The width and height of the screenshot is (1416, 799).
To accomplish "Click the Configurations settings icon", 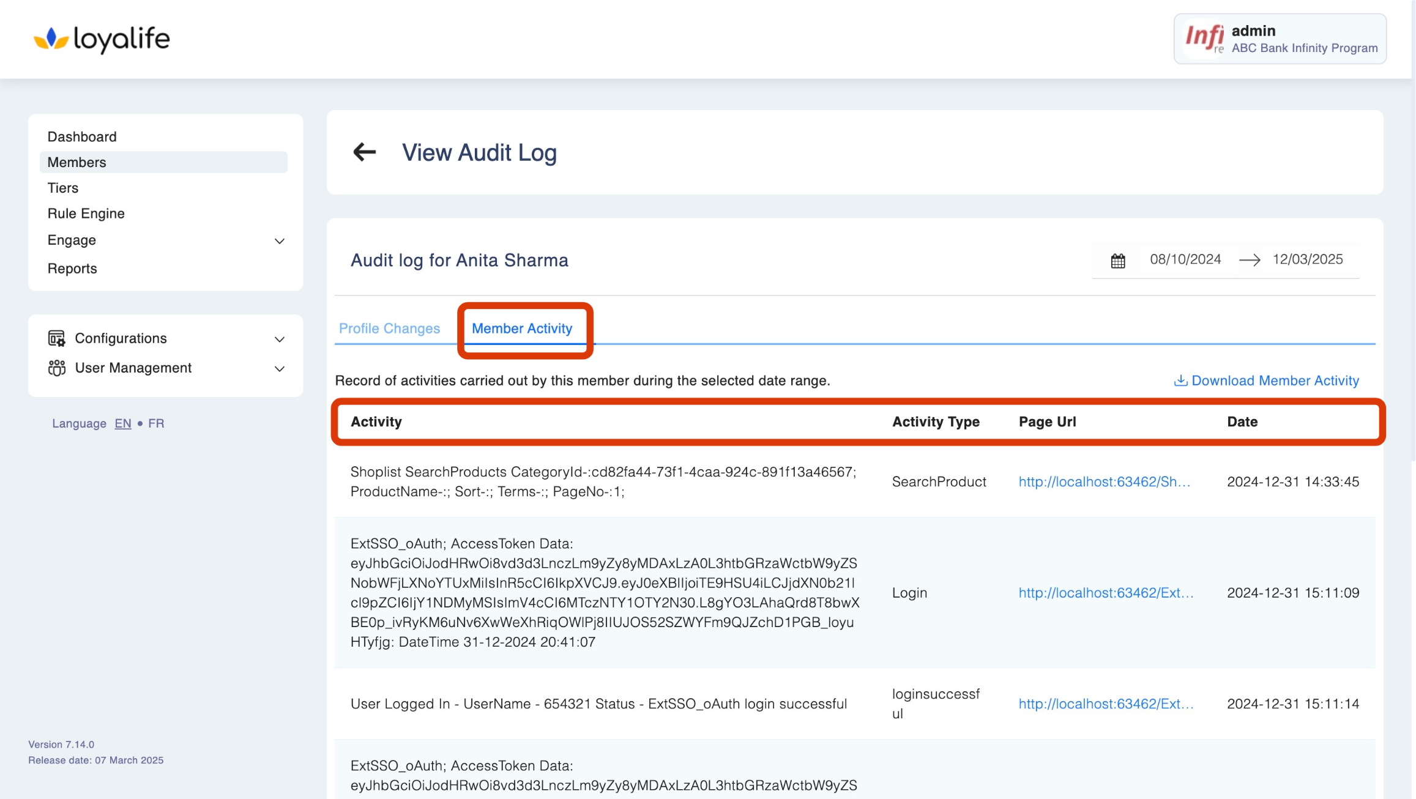I will click(56, 338).
